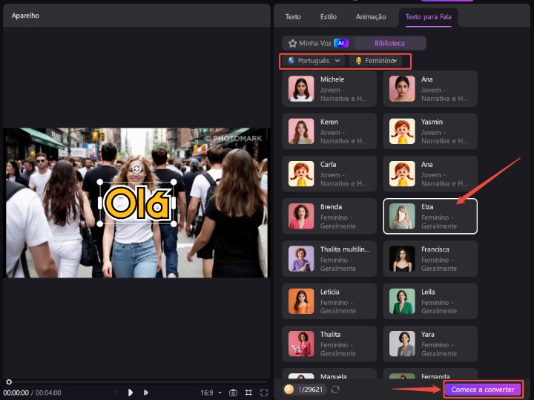Switch to the Texto tab
Screen dimensions: 534x400
point(293,16)
